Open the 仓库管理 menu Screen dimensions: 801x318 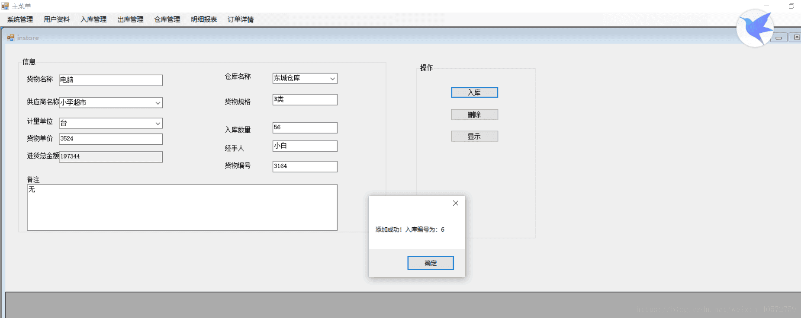pos(167,19)
